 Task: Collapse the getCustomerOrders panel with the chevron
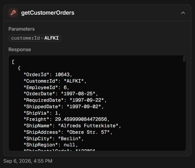(x=183, y=13)
